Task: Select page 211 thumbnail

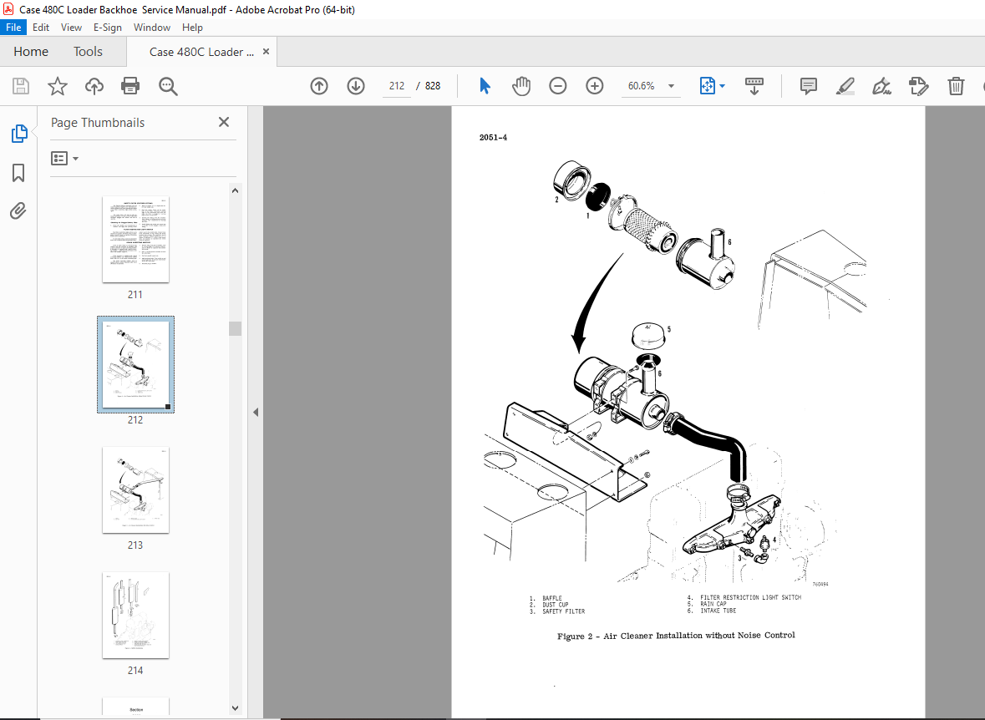Action: pyautogui.click(x=135, y=240)
